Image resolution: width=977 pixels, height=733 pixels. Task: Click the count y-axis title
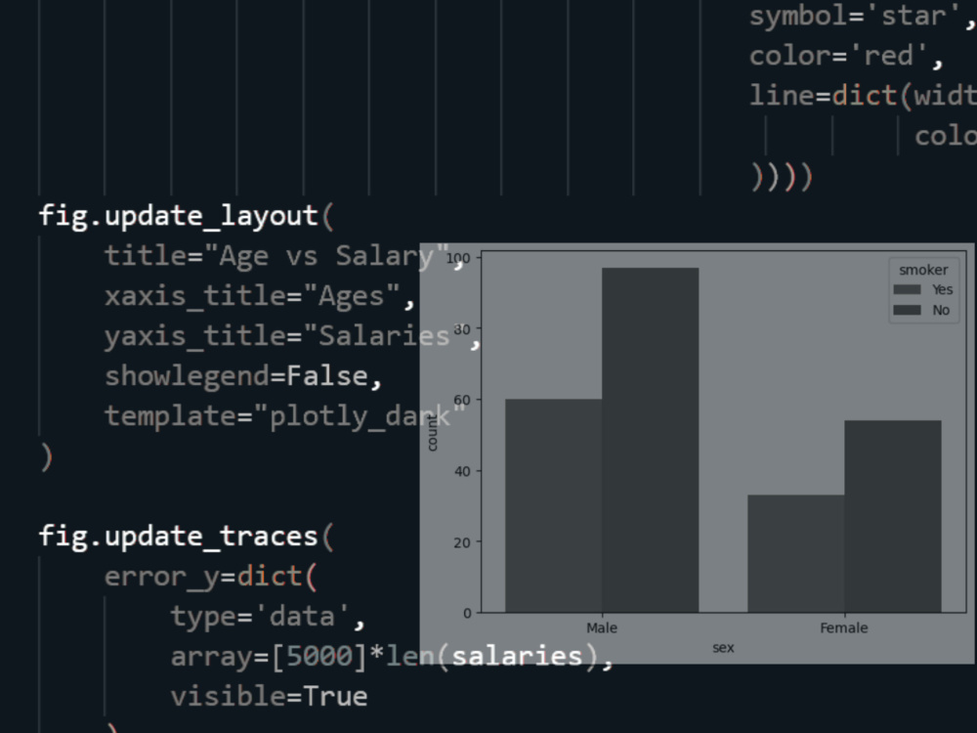[433, 433]
